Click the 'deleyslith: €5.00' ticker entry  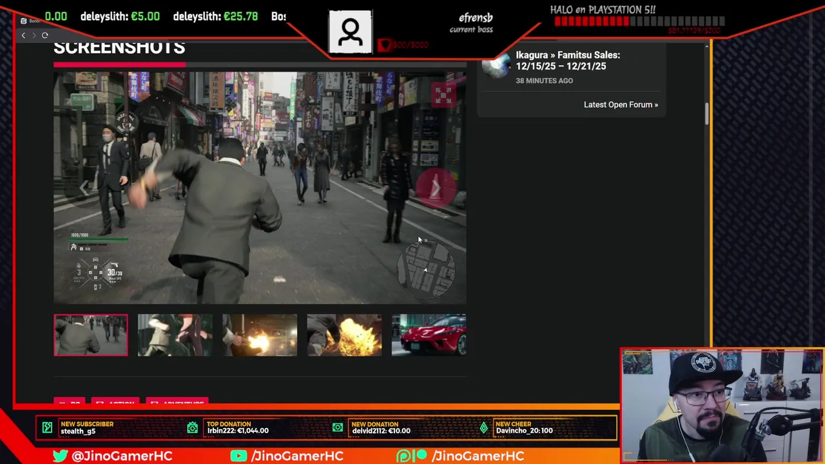[x=120, y=16]
